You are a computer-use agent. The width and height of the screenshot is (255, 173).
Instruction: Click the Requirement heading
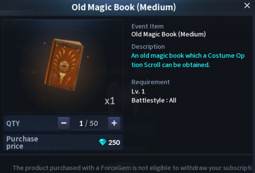(150, 82)
